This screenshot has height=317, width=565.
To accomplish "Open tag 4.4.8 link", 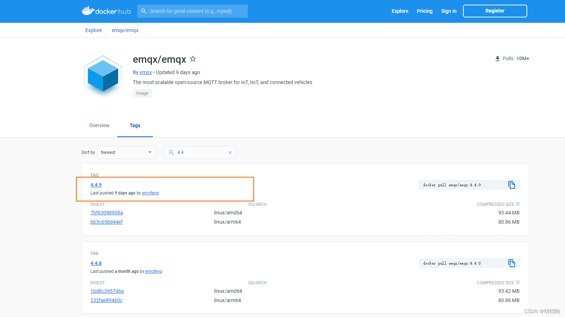I will coord(96,263).
